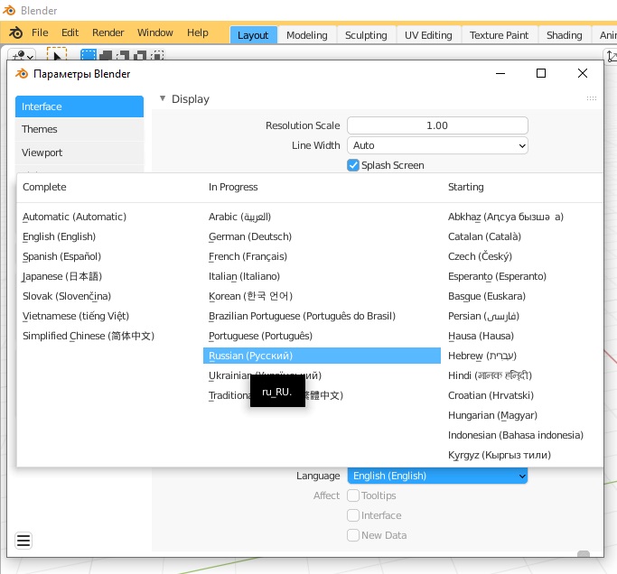The image size is (617, 574).
Task: Click the Language dropdown showing English
Action: (437, 476)
